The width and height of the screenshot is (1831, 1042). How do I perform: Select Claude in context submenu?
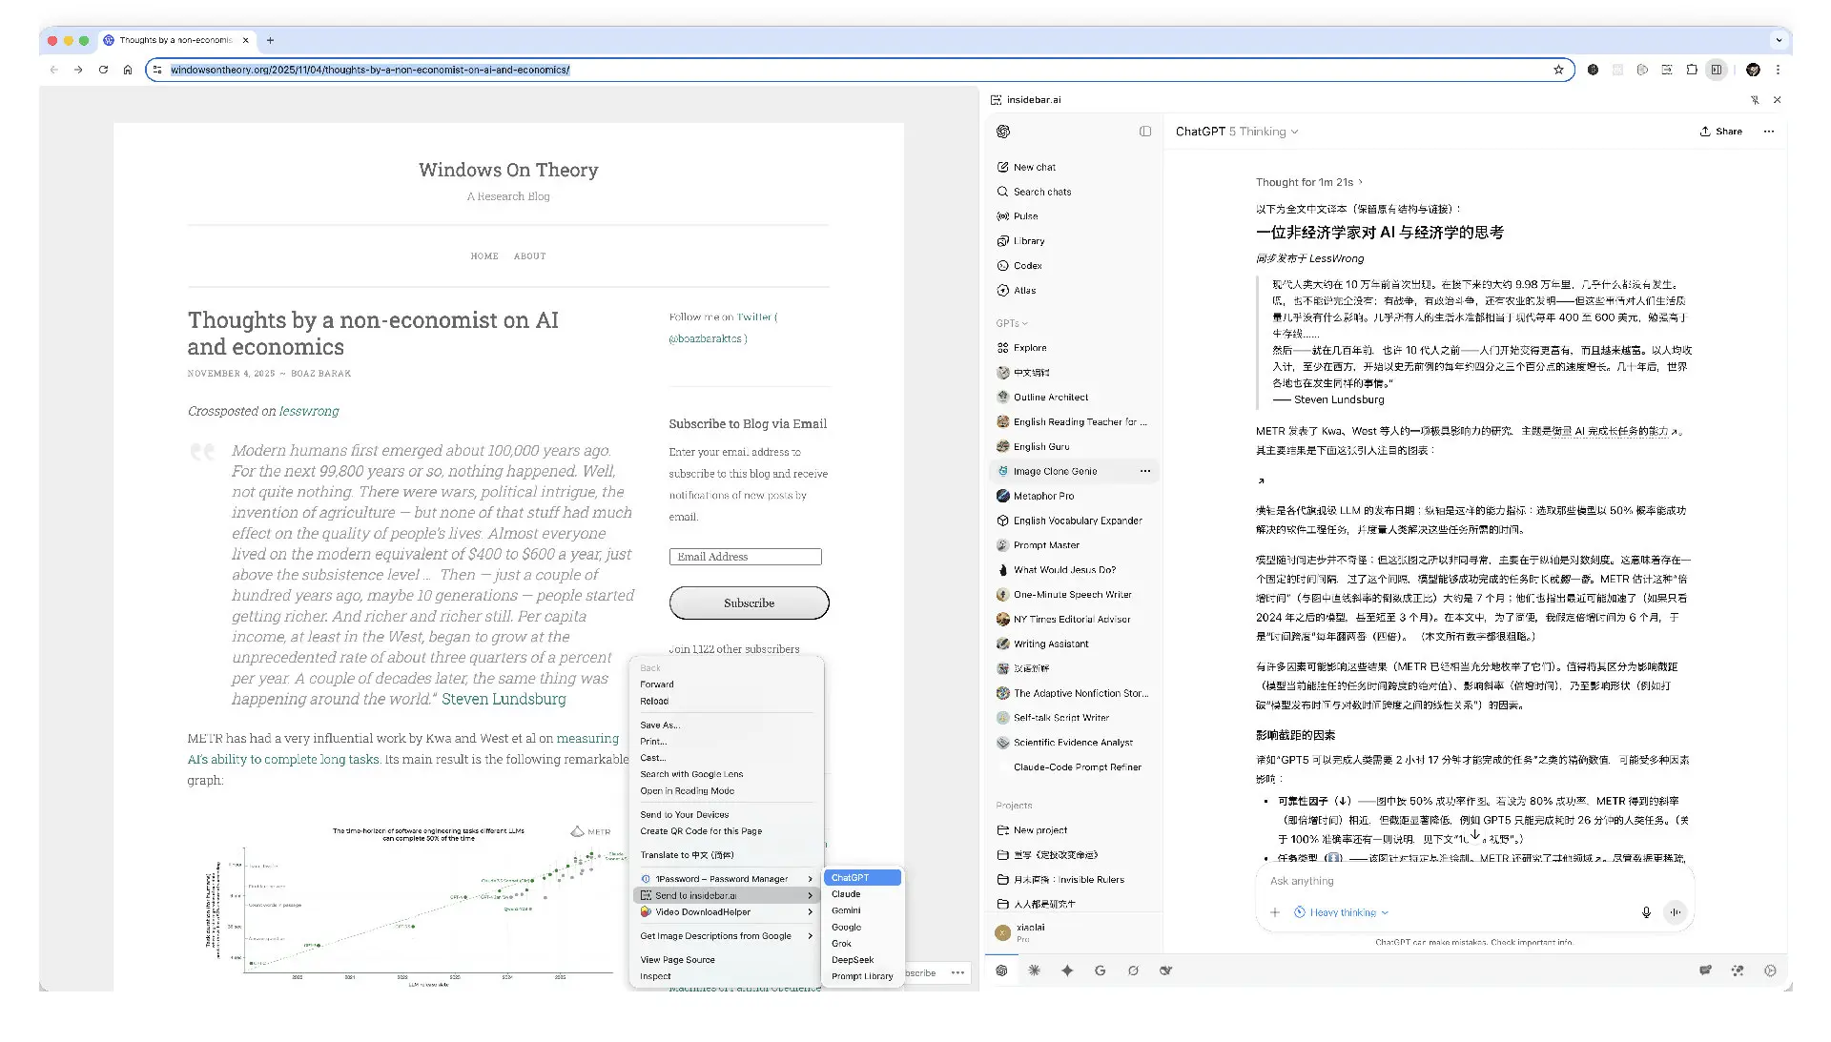846,894
